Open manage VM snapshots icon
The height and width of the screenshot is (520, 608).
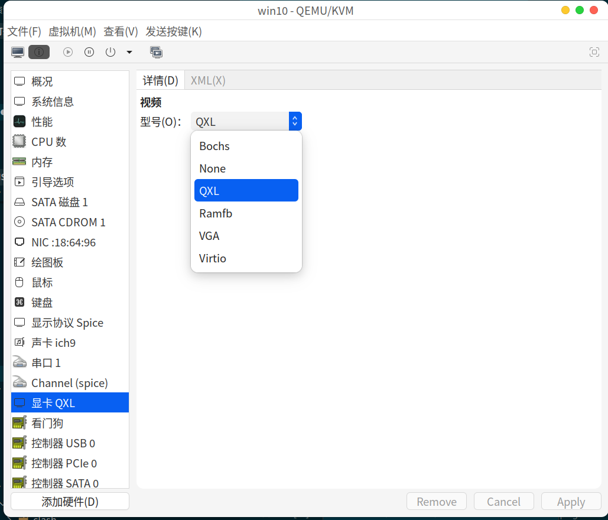coord(156,52)
